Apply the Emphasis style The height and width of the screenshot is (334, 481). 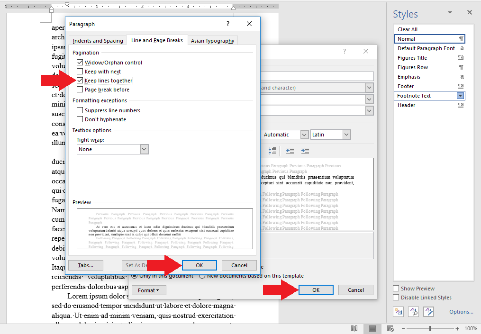coord(429,77)
